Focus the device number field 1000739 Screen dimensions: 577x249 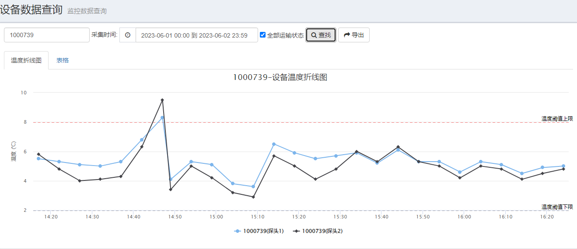coord(47,35)
